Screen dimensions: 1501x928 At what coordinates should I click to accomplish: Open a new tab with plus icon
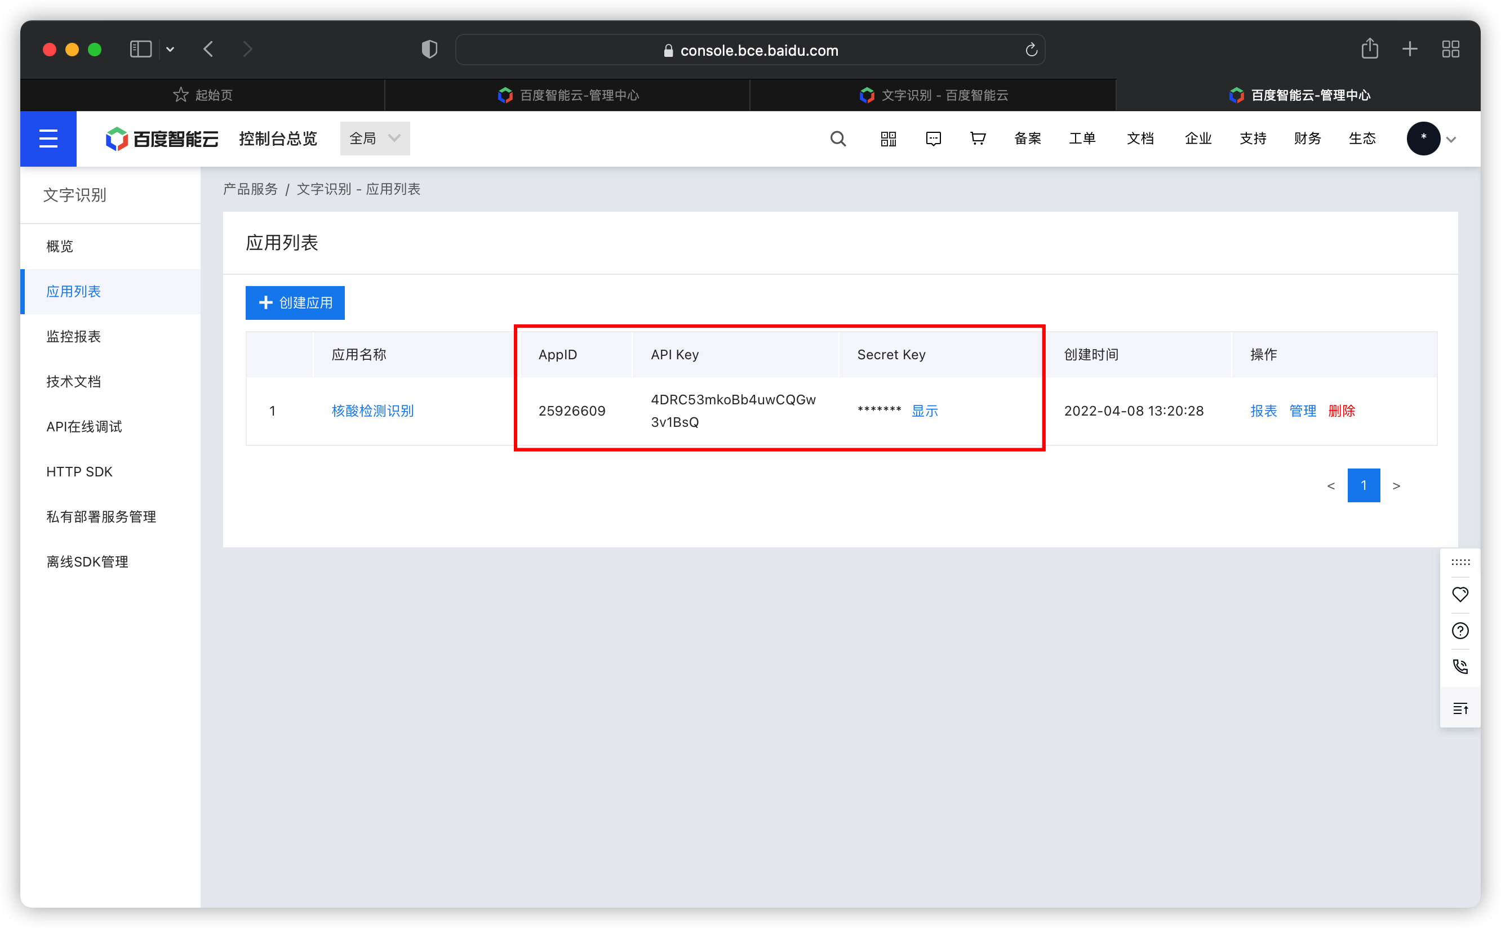[x=1410, y=49]
